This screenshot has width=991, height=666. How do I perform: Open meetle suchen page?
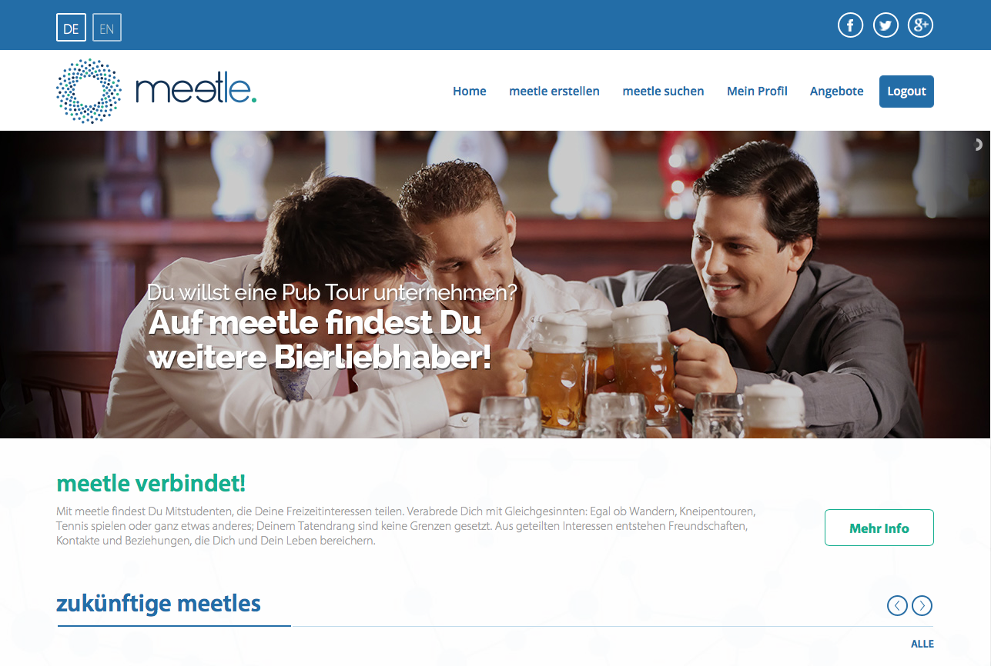[663, 92]
